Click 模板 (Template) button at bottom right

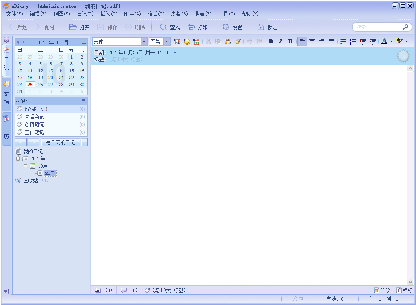(x=405, y=290)
